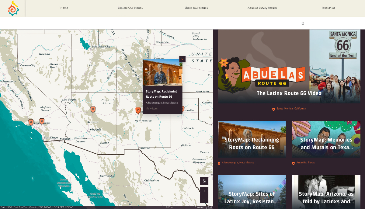Click Lubbock map label
The height and width of the screenshot is (209, 365).
[x=188, y=128]
